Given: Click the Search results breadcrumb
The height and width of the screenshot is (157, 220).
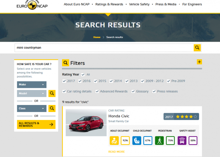Looking at the screenshot, I should point(115,37).
